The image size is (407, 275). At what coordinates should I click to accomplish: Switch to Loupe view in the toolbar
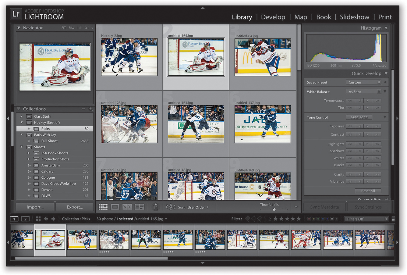(115, 207)
